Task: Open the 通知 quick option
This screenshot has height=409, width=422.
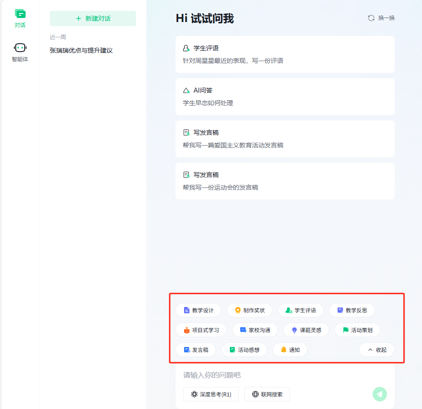Action: pyautogui.click(x=290, y=350)
